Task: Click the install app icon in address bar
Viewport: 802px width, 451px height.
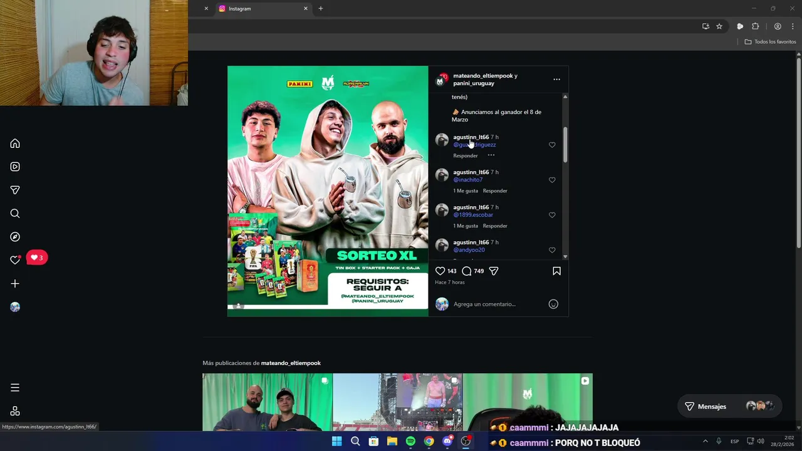Action: coord(706,26)
